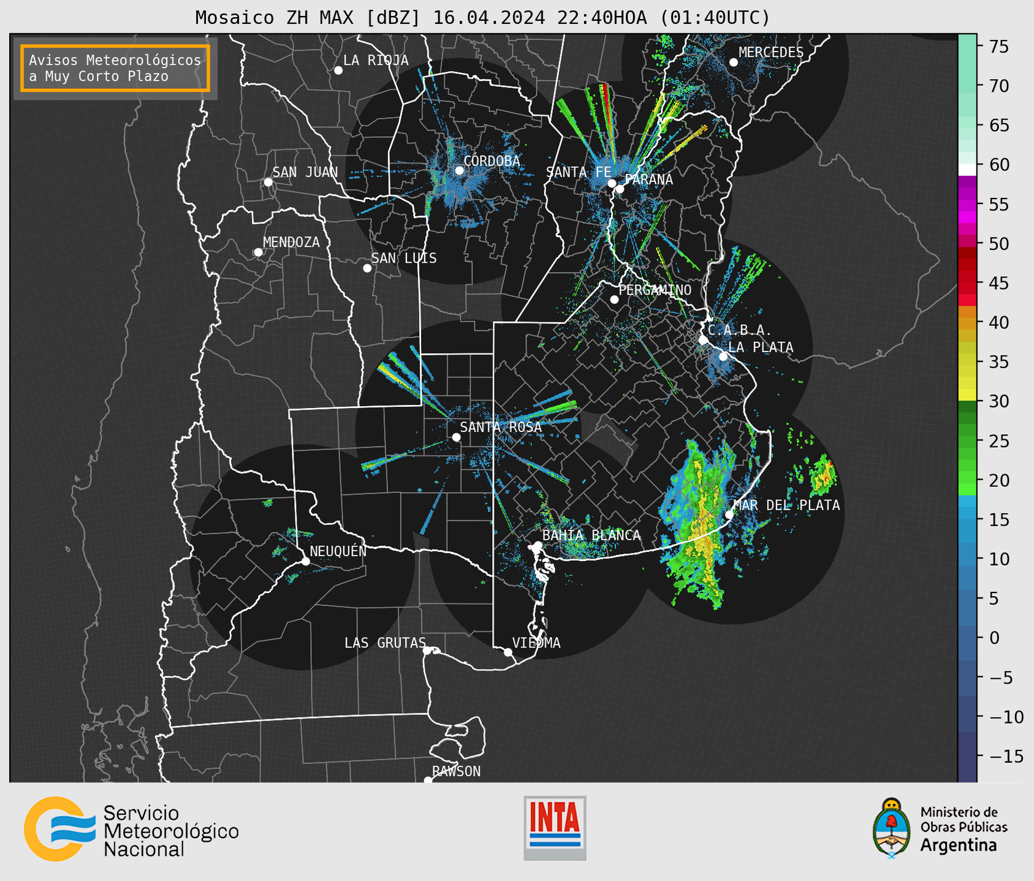Click the San Luis marker dot
Image resolution: width=1034 pixels, height=881 pixels.
(x=367, y=268)
